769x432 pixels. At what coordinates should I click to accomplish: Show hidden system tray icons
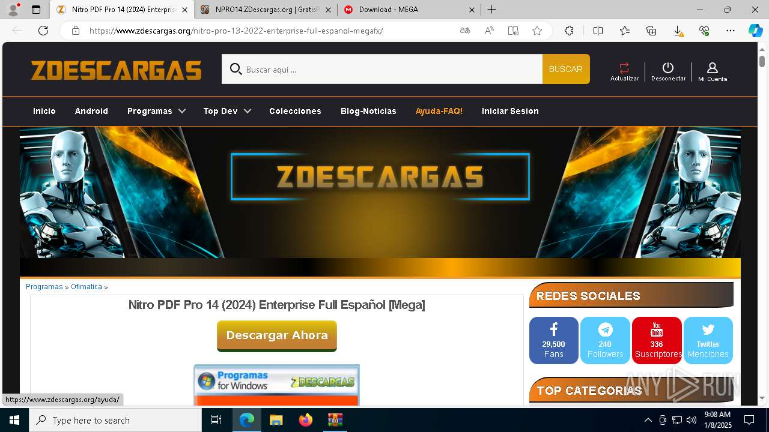[x=648, y=420]
